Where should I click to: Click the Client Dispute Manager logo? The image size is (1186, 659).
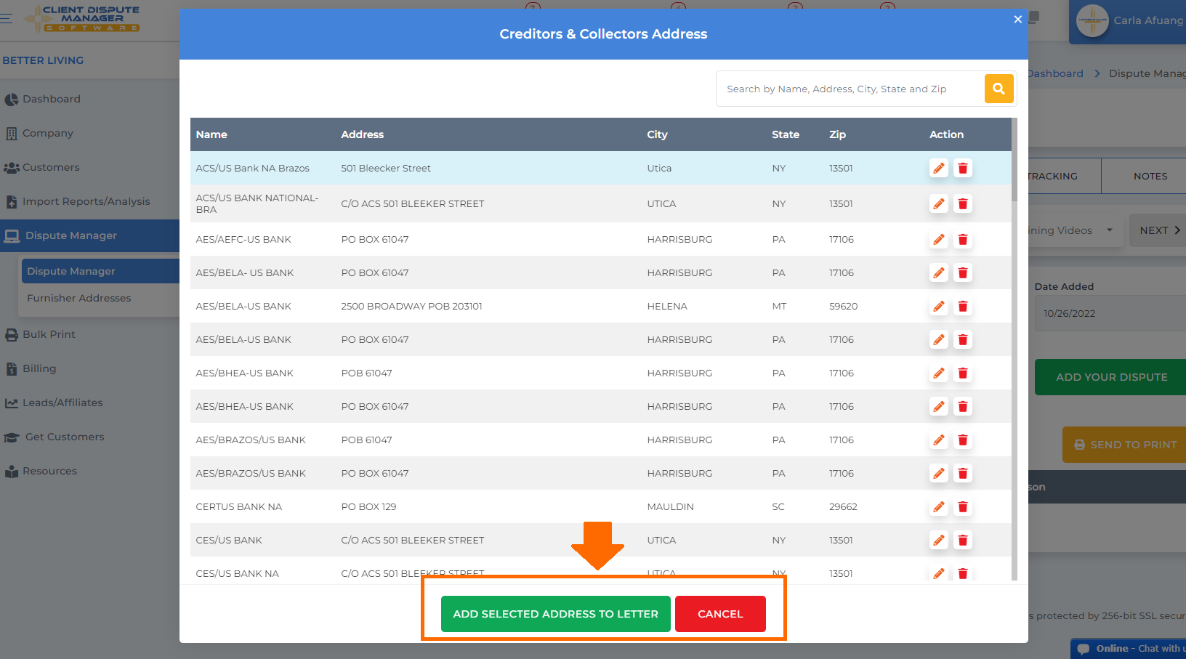(81, 19)
